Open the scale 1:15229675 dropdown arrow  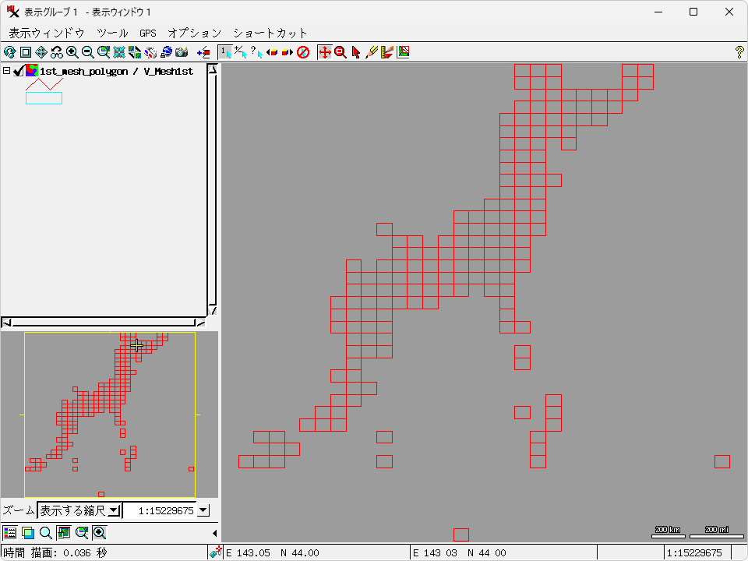pos(203,510)
